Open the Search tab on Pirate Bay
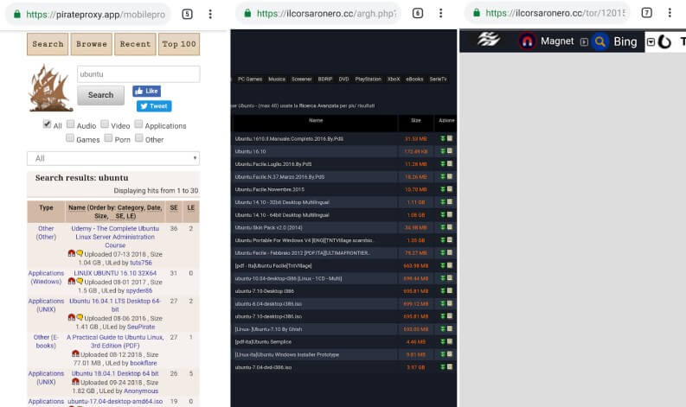 click(48, 44)
